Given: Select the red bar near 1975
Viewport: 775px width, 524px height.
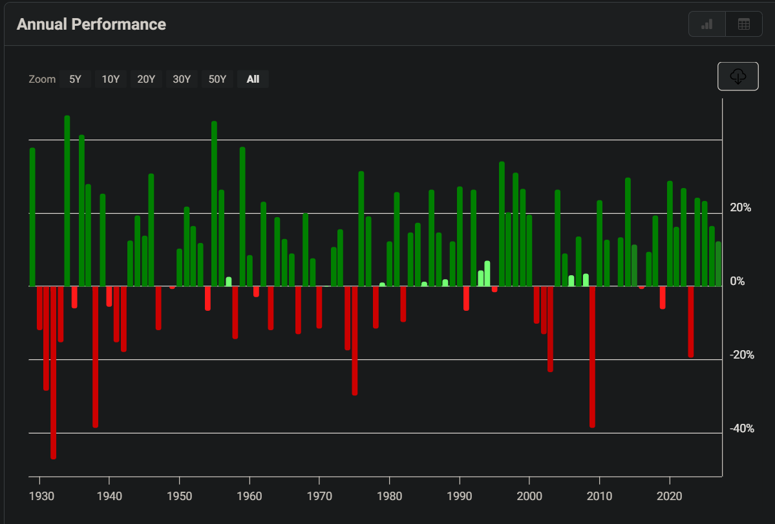Looking at the screenshot, I should [x=354, y=341].
